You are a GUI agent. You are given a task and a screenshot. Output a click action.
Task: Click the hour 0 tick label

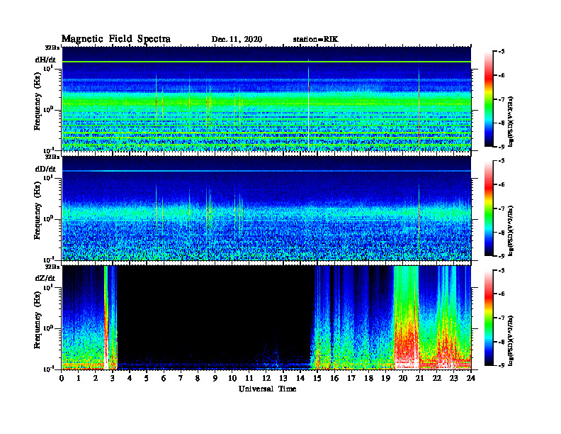tap(62, 378)
